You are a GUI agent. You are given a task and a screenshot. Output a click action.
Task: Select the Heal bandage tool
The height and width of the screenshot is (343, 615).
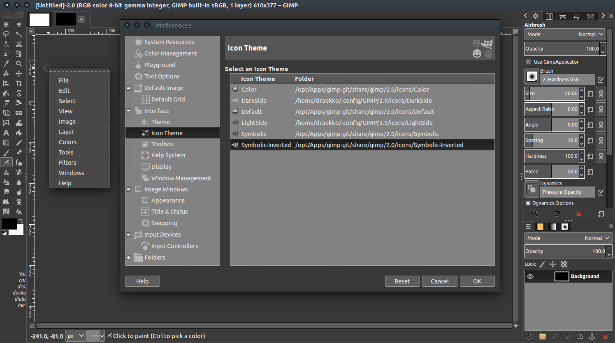(x=19, y=172)
